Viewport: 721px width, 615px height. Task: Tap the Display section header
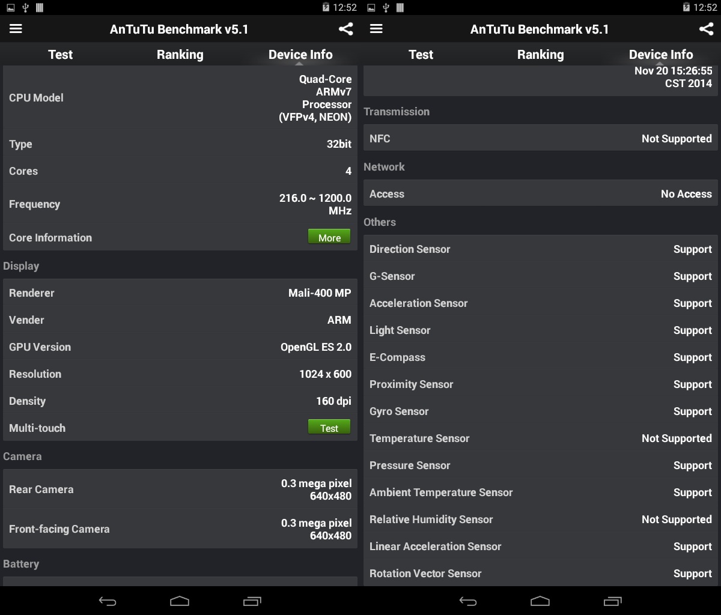click(x=21, y=266)
